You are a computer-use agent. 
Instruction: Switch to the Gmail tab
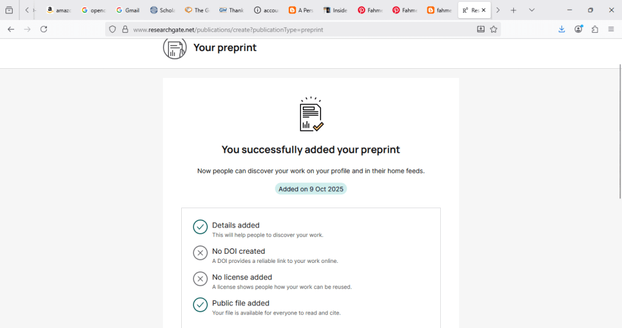pyautogui.click(x=128, y=10)
